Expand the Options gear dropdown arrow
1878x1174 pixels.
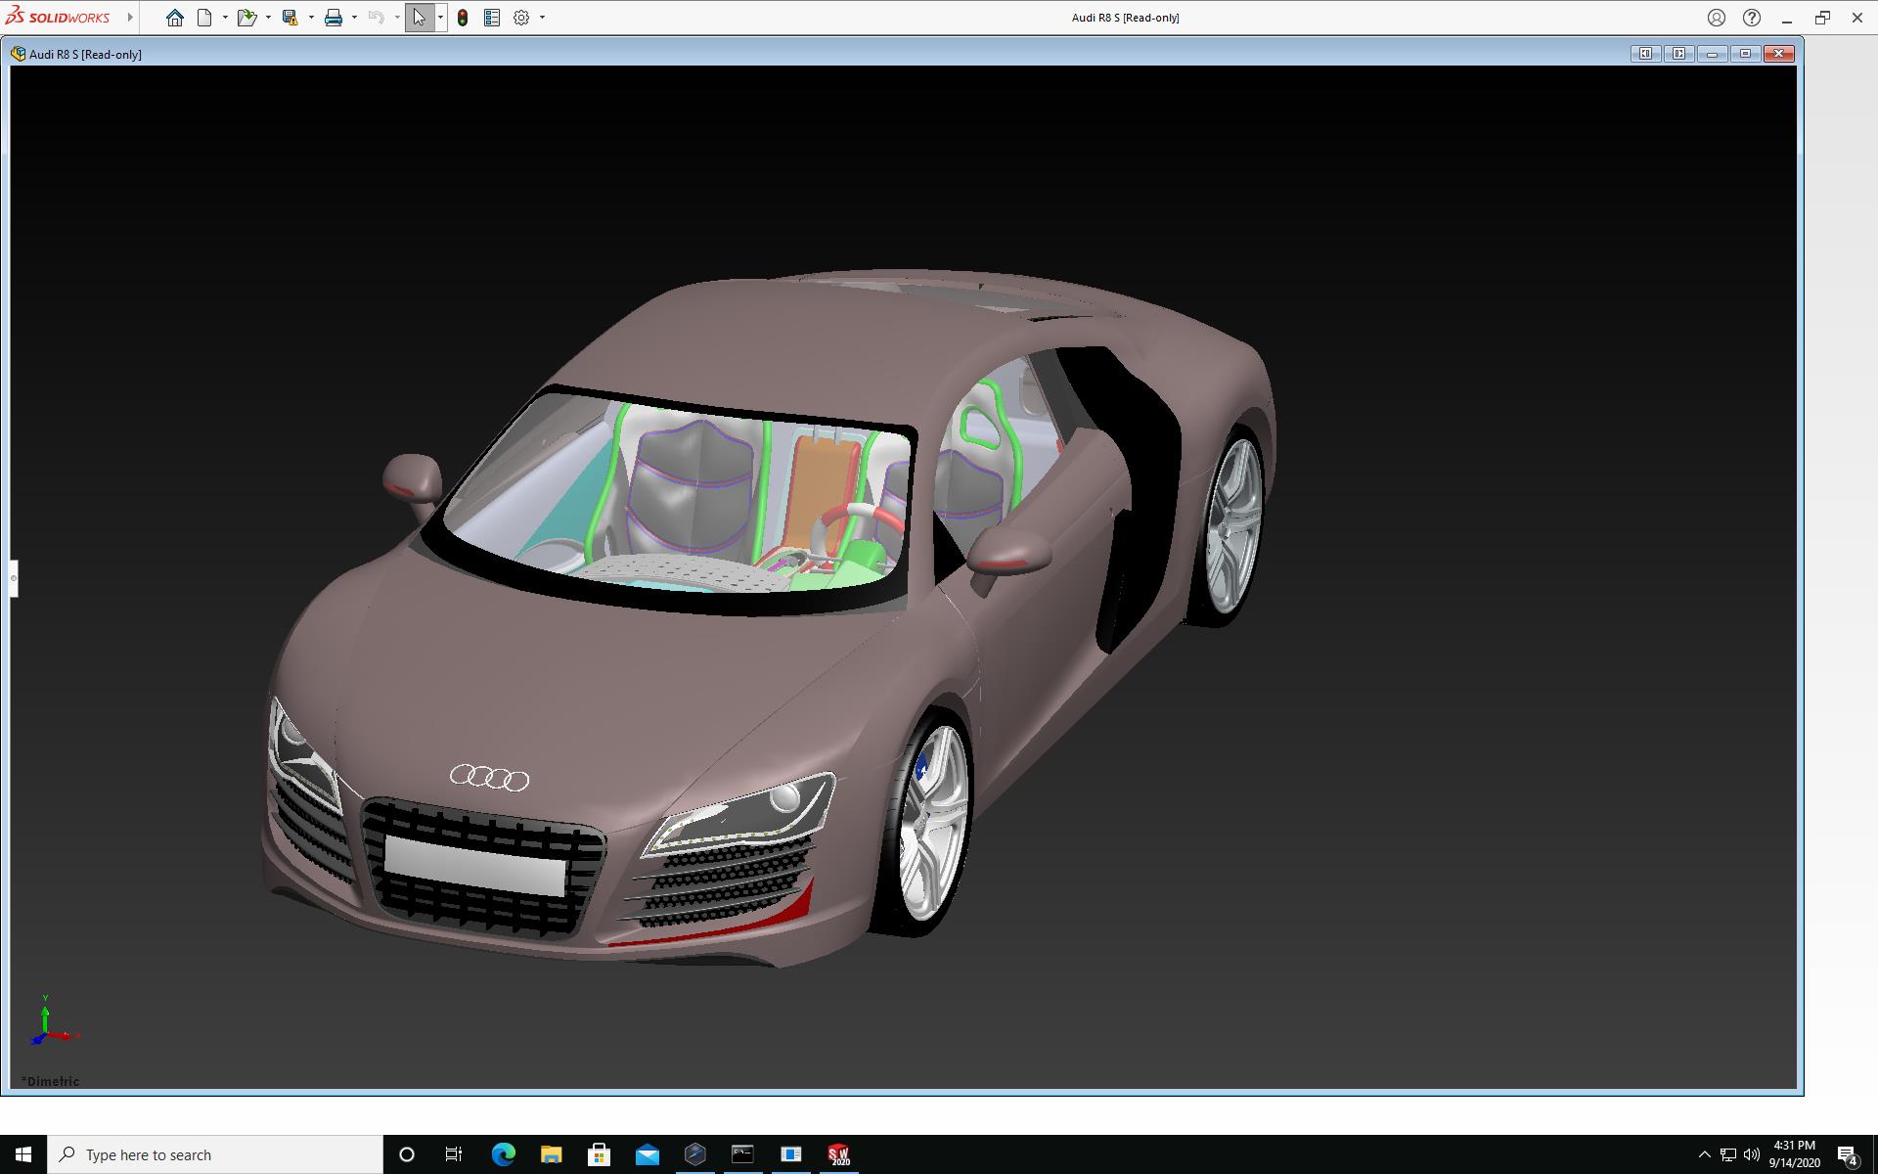[542, 18]
